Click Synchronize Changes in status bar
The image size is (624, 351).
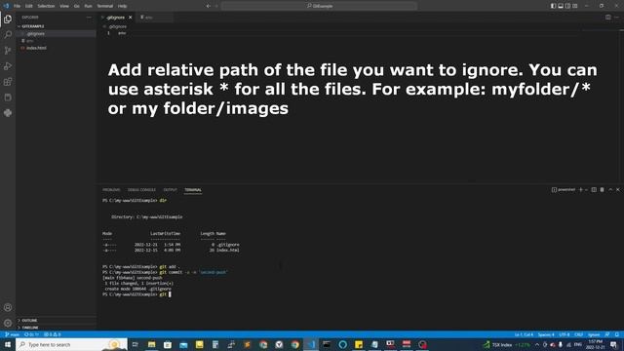(31, 334)
